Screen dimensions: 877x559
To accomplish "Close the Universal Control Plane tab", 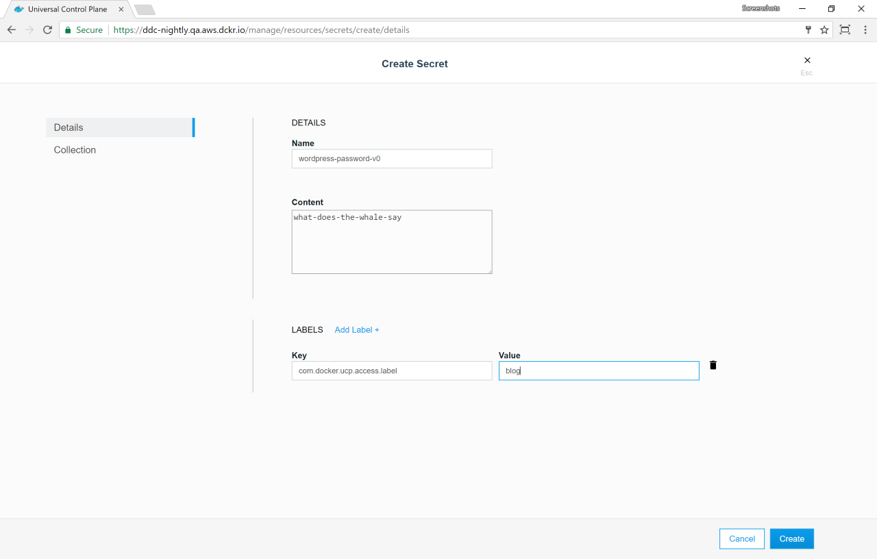I will (x=121, y=10).
